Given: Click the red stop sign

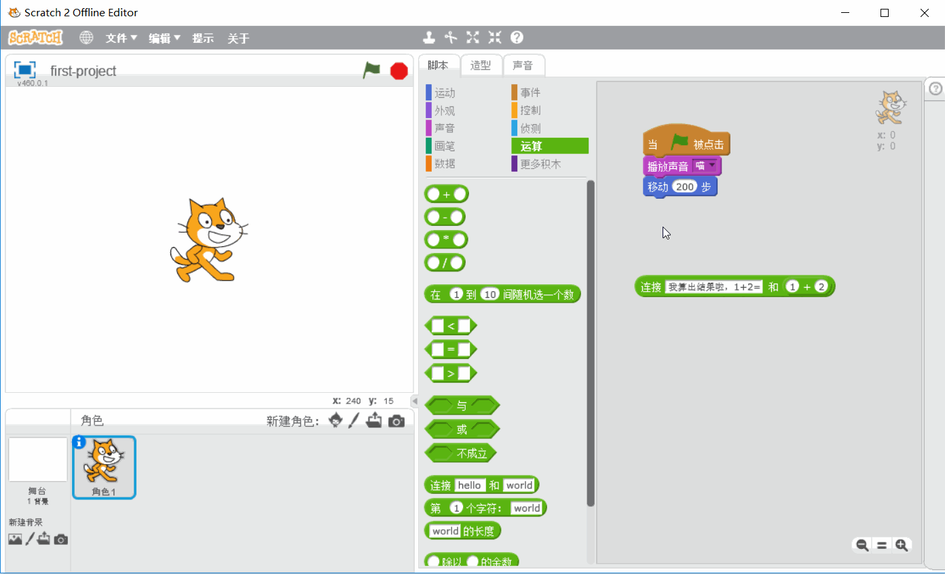Looking at the screenshot, I should (399, 71).
